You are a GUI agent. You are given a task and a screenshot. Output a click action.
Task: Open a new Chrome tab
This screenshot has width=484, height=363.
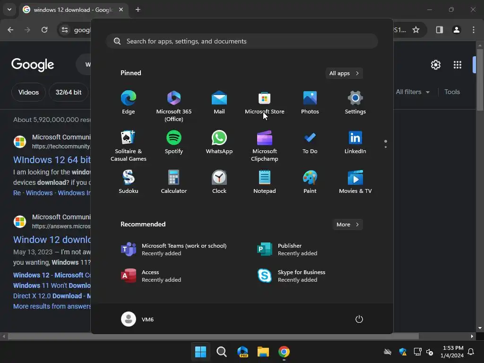[138, 9]
